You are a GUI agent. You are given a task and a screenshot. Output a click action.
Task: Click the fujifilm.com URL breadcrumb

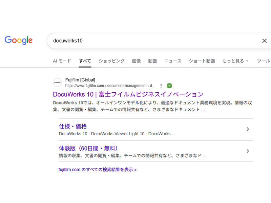110,86
